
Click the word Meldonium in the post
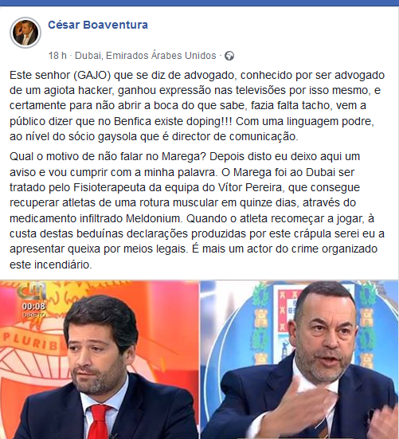point(154,218)
